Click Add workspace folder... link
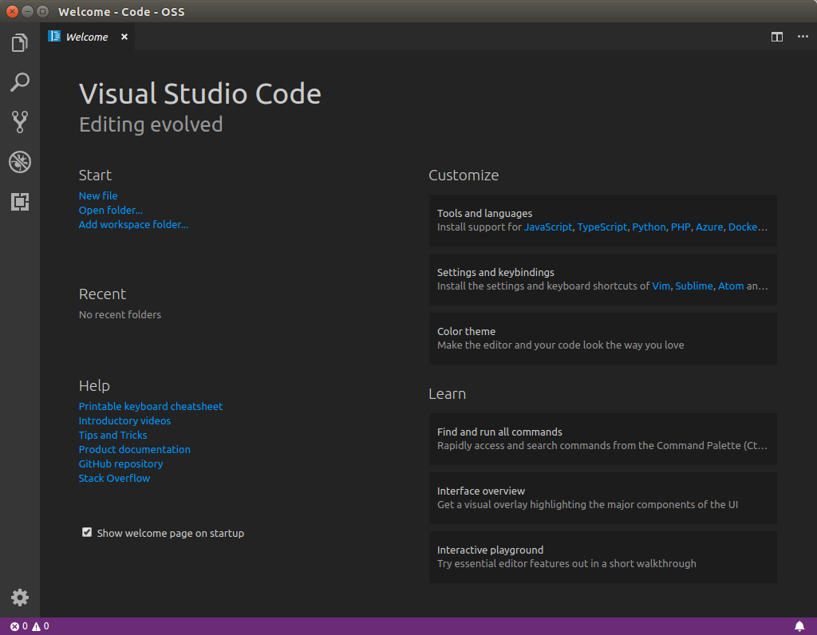 133,224
